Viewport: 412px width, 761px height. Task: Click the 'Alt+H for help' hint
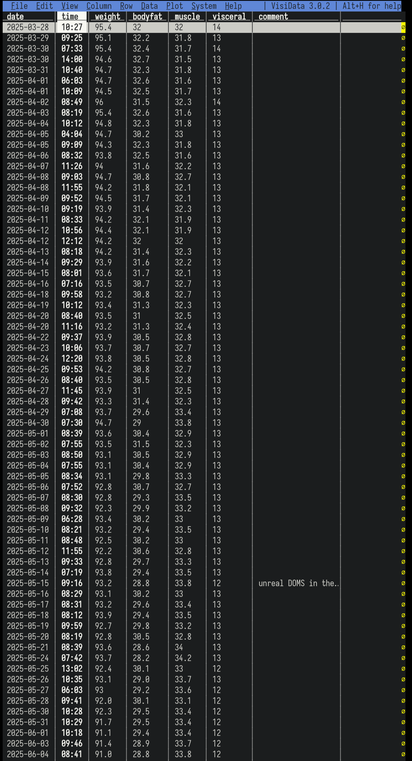coord(372,6)
